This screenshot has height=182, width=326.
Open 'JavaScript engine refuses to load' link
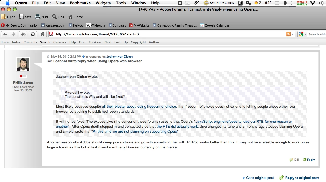point(174,124)
